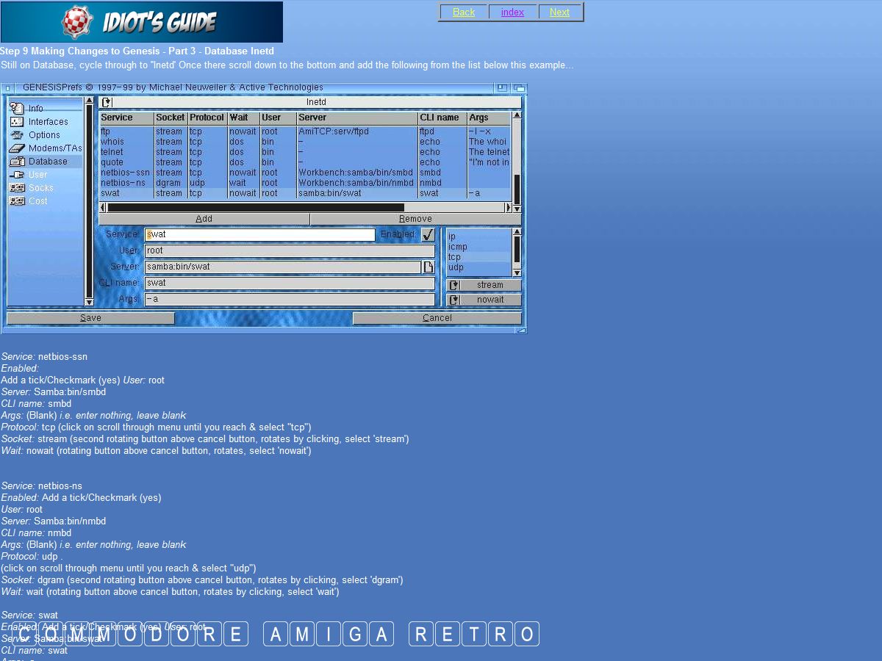882x661 pixels.
Task: Click into the Service text field
Action: pyautogui.click(x=259, y=234)
